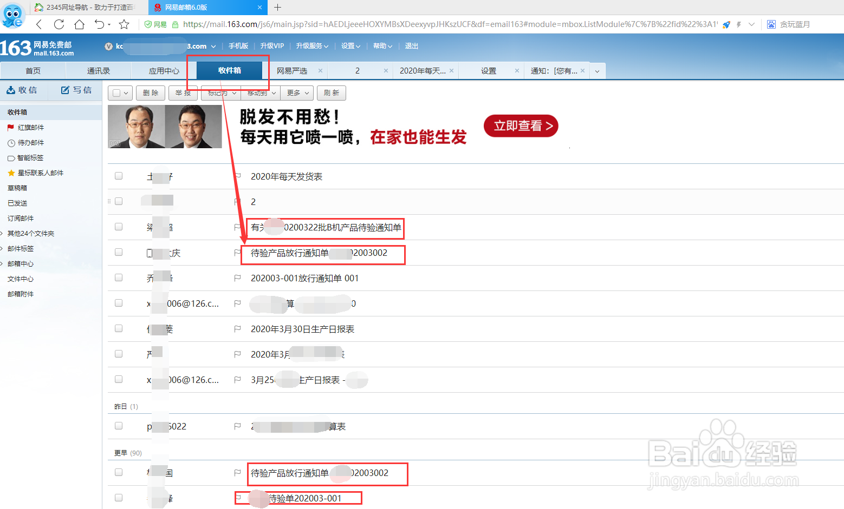This screenshot has height=509, width=844.
Task: Flag the 2020年3月30日生产日报表 email
Action: point(237,329)
